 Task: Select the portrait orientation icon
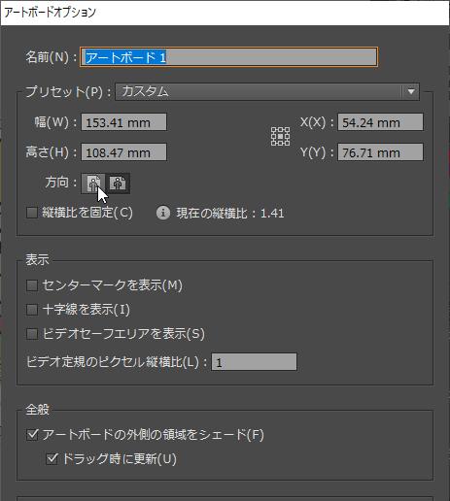93,184
